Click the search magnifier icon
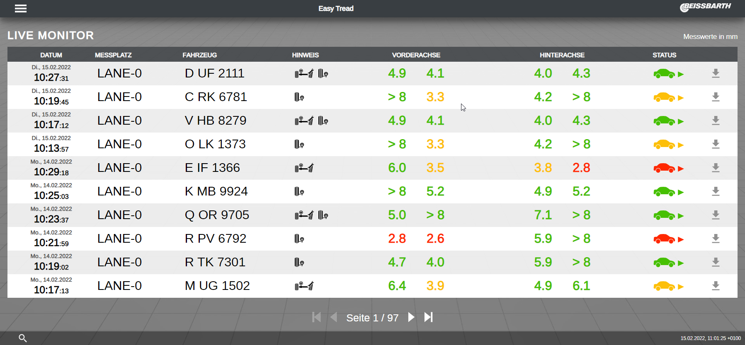Screen dimensions: 745x345 click(23, 338)
